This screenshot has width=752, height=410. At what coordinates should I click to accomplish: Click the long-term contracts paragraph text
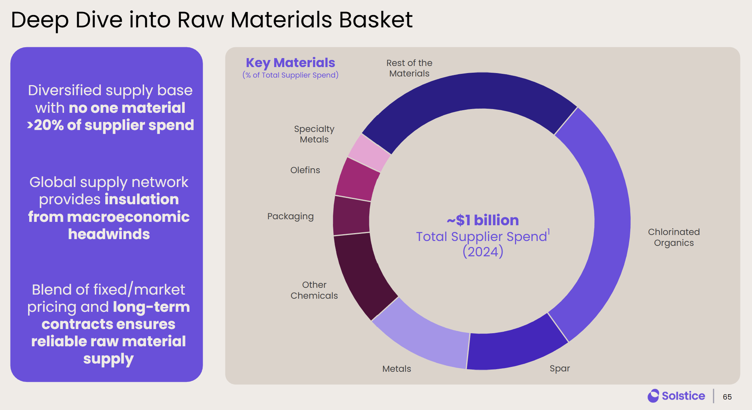[x=109, y=324]
